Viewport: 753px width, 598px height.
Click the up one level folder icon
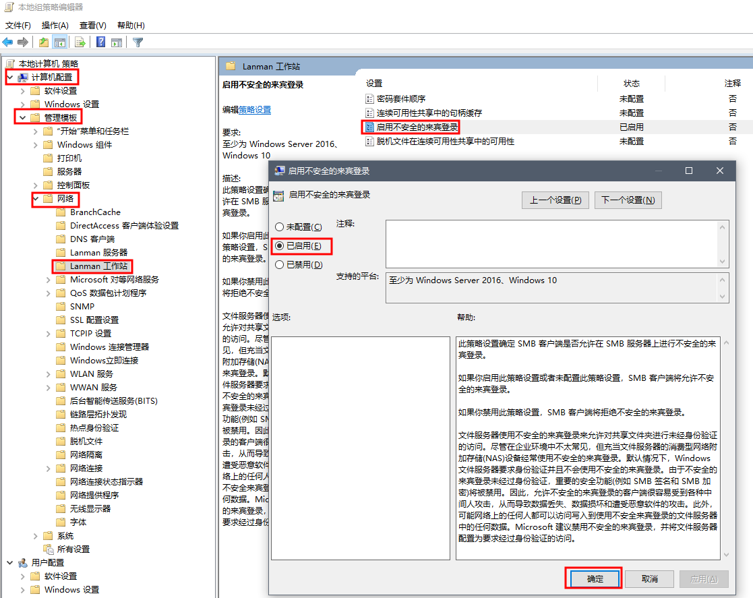pos(43,42)
